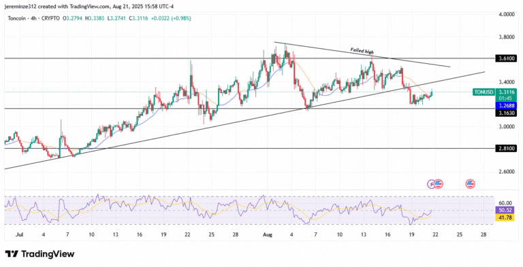Image resolution: width=523 pixels, height=267 pixels.
Task: Click the US flag event icon near 25
Action: 471,183
